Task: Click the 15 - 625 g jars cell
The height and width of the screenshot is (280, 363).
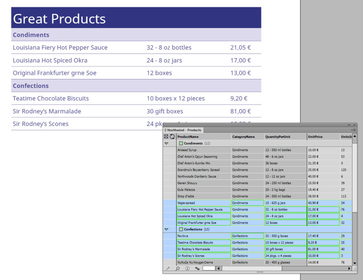Action: (285, 203)
